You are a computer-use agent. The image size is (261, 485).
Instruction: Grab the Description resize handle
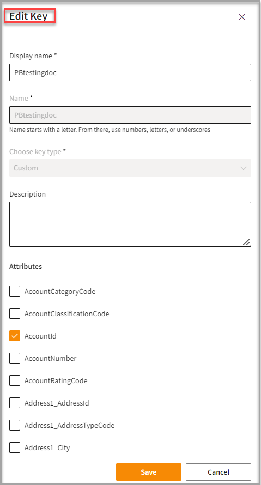point(247,242)
